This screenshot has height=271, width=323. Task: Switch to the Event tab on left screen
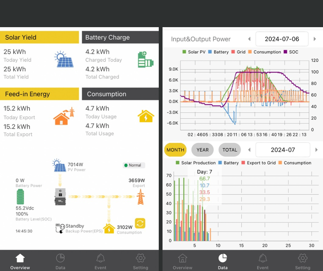click(100, 262)
